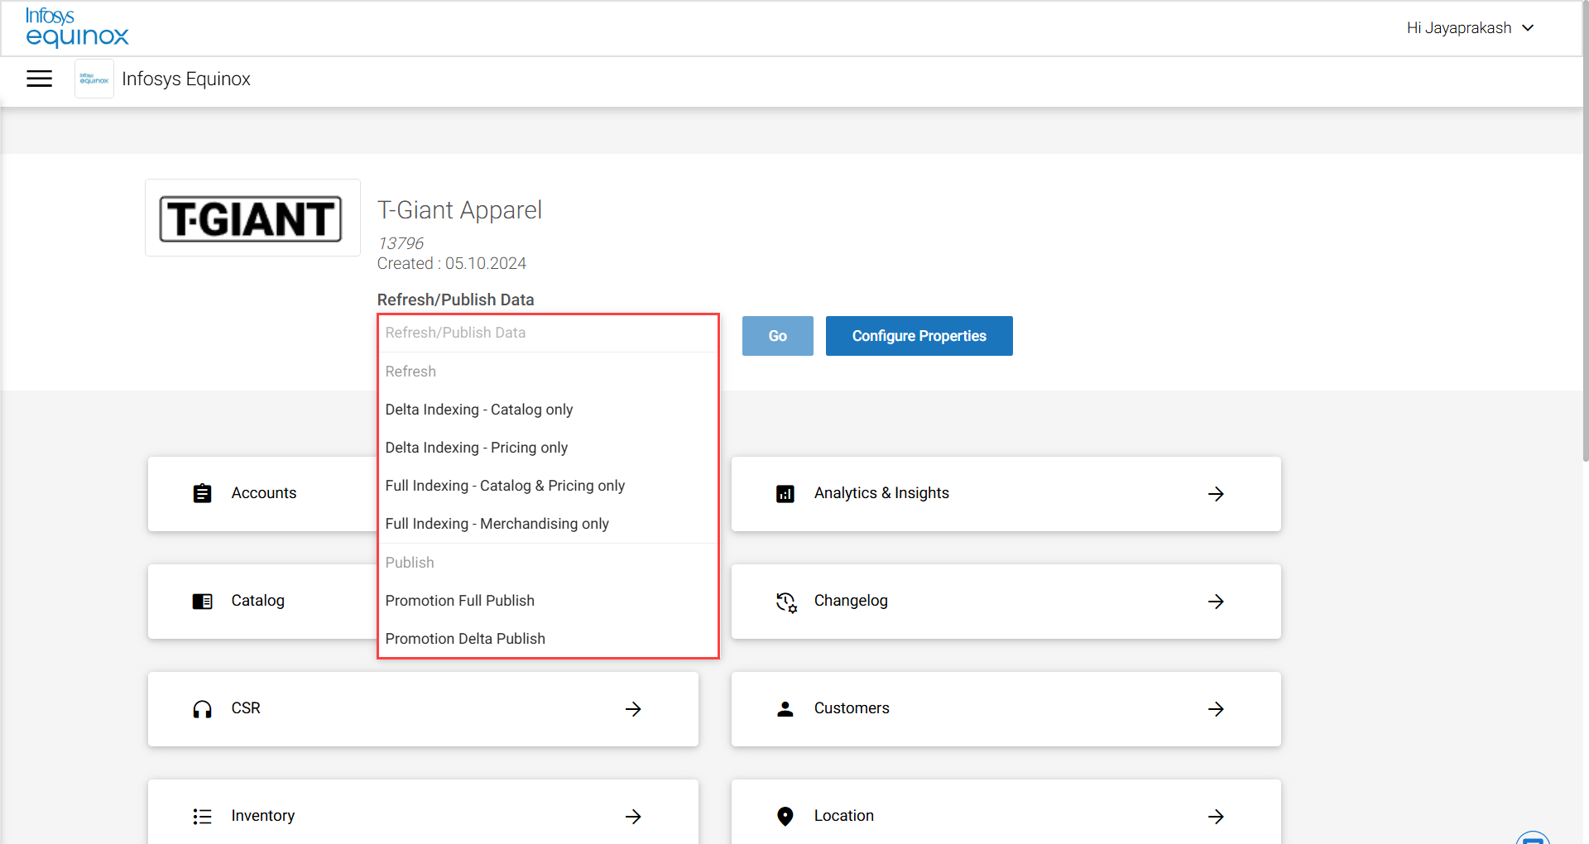The width and height of the screenshot is (1589, 844).
Task: Click the Accounts clipboard icon
Action: 202,494
